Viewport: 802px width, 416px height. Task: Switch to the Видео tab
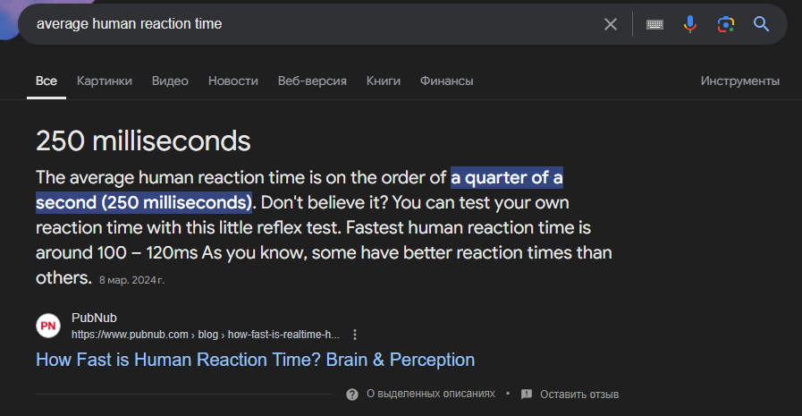170,81
